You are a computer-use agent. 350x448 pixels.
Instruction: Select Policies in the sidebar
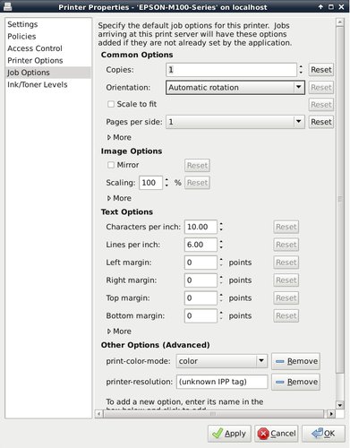pos(21,37)
